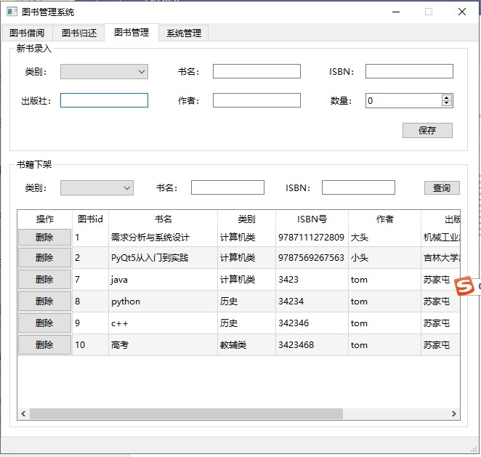Expand the 类别 dropdown in 书籍下架
The image size is (481, 457).
pyautogui.click(x=97, y=187)
